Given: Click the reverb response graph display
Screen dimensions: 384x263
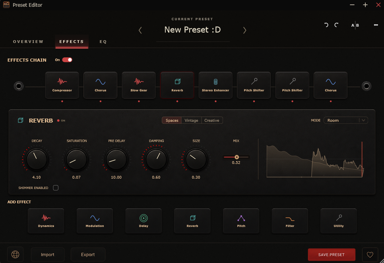Looking at the screenshot, I should click(x=315, y=159).
